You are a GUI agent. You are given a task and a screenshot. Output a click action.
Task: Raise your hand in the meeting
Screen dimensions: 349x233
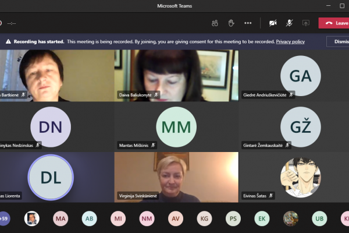tap(232, 23)
